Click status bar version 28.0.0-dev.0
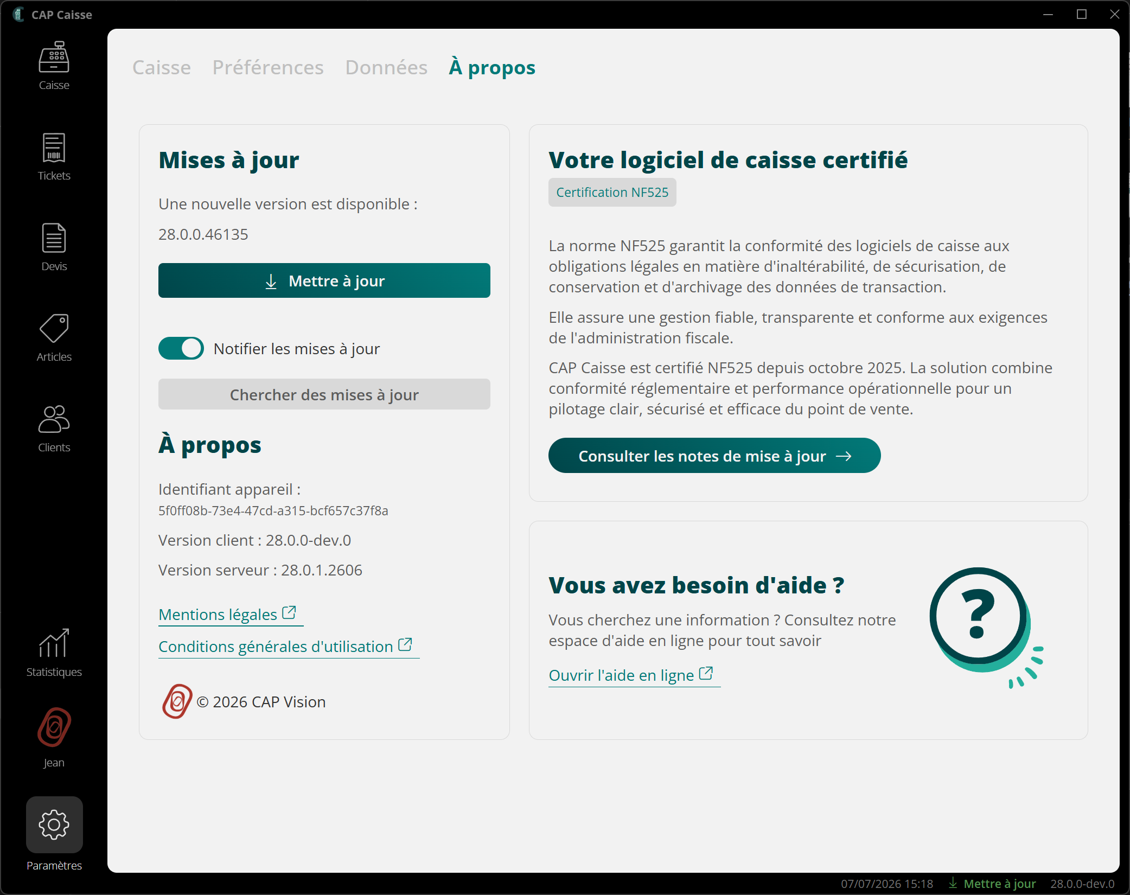The width and height of the screenshot is (1130, 895). tap(1082, 884)
